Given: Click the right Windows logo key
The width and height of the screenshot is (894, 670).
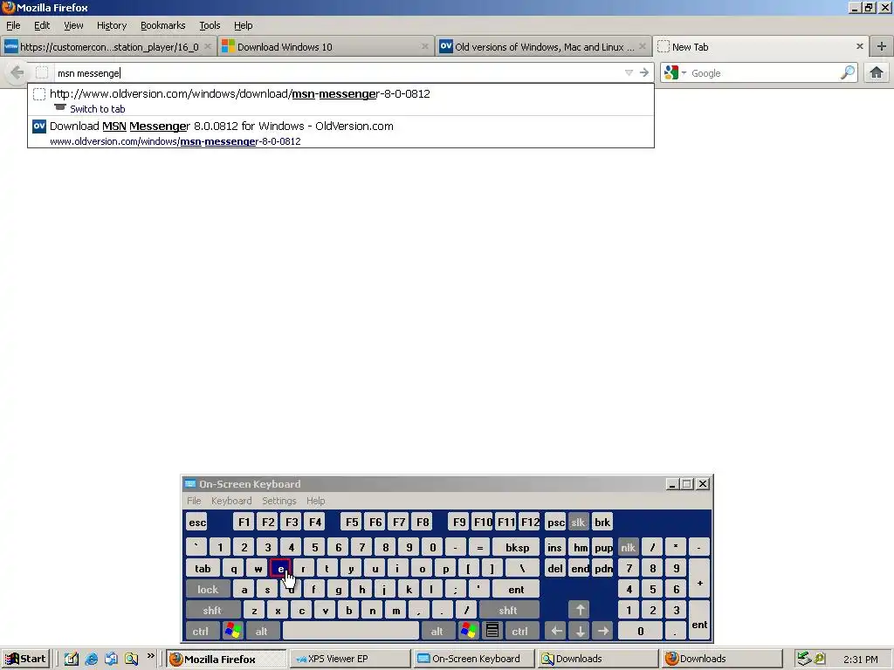Looking at the screenshot, I should [x=468, y=632].
